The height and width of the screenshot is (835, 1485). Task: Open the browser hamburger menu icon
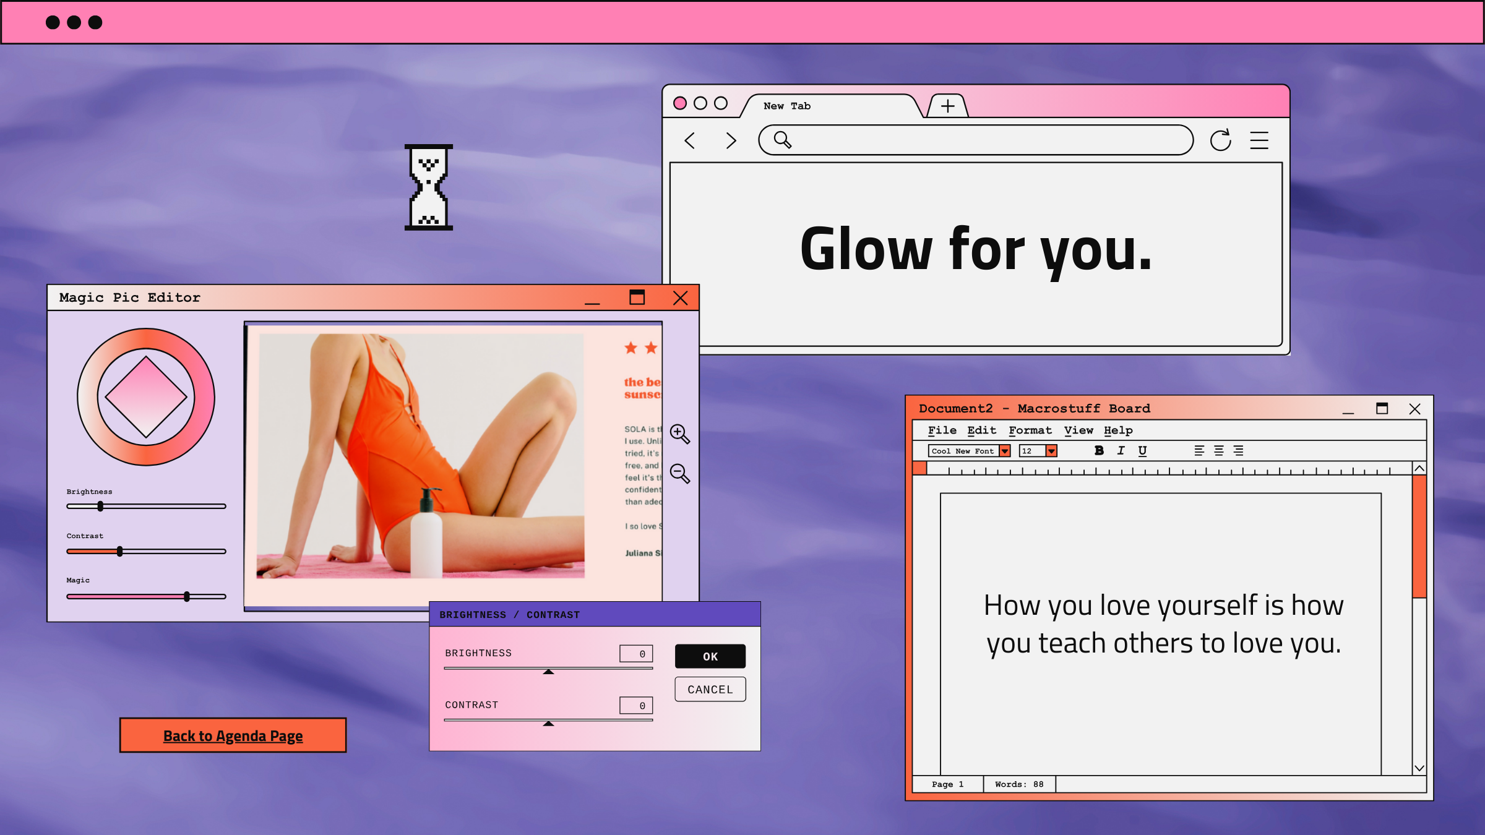[x=1259, y=140]
